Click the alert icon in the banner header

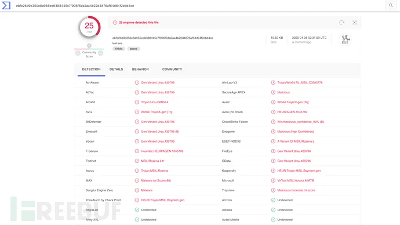pos(115,23)
